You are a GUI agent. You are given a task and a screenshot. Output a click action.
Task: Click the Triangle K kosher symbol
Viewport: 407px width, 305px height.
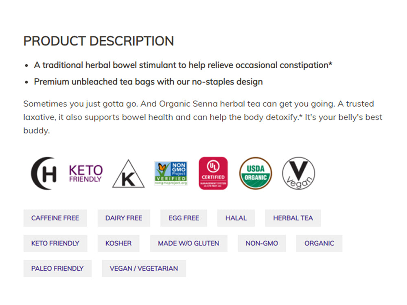point(128,174)
